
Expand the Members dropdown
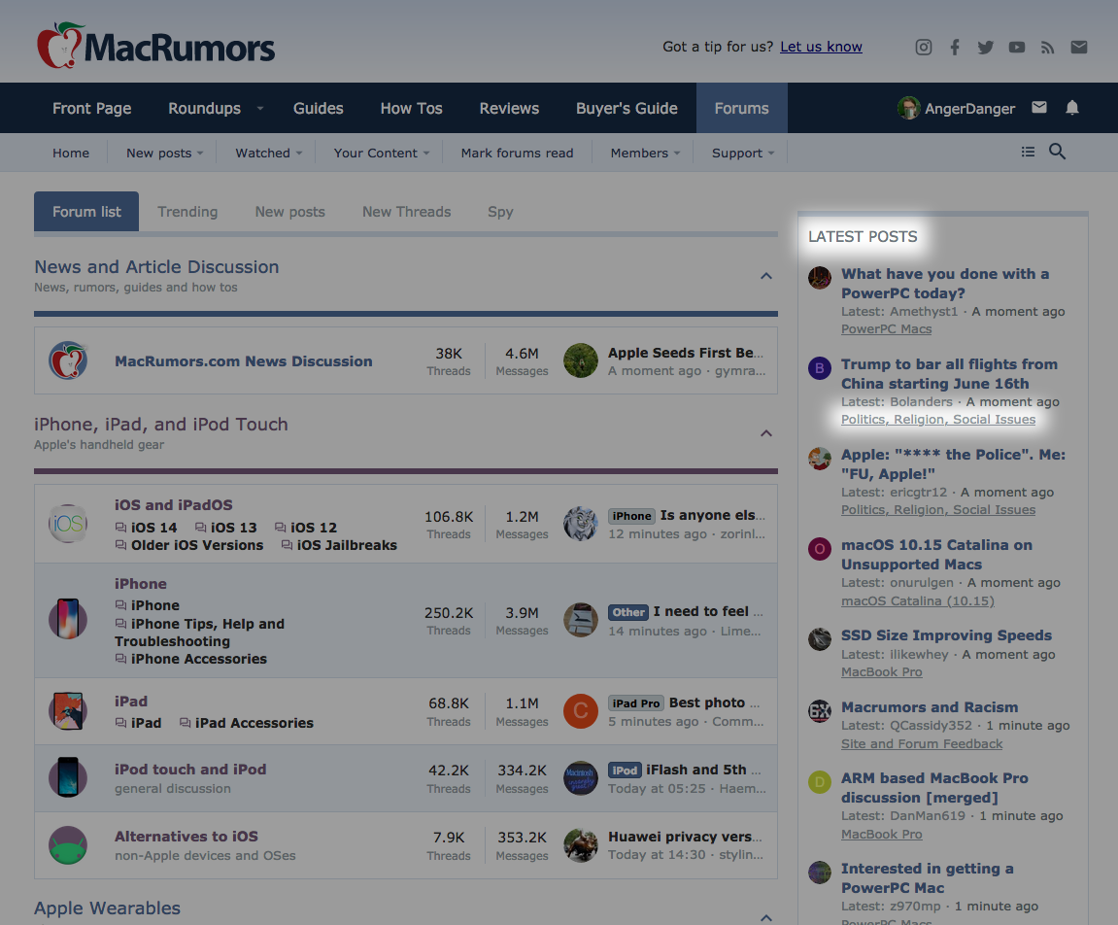coord(677,154)
